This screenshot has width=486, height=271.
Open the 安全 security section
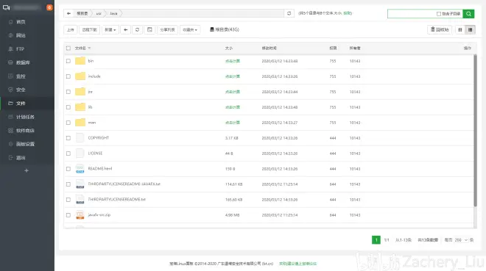(x=21, y=90)
